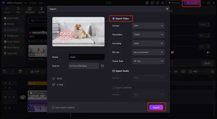Open Download in sidebar
This screenshot has height=119, width=217.
[13, 30]
